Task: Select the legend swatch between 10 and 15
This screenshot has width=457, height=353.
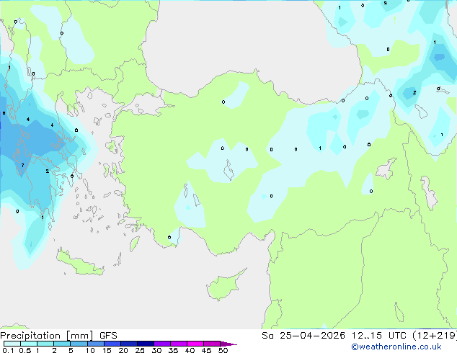Action: coord(95,344)
